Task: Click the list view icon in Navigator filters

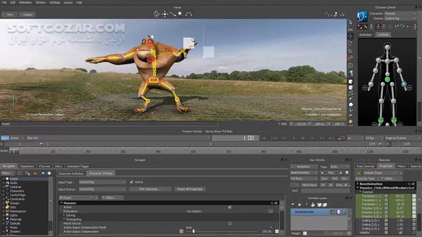Action: click(x=20, y=173)
